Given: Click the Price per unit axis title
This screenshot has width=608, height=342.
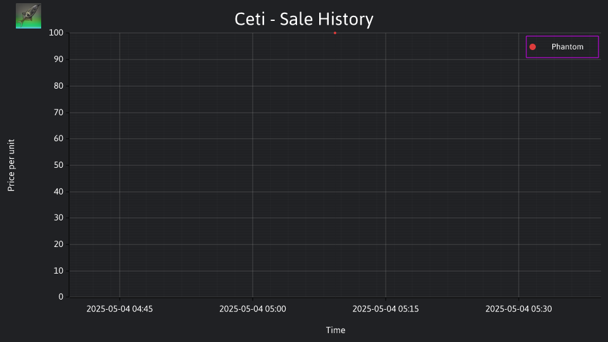Looking at the screenshot, I should tap(11, 165).
